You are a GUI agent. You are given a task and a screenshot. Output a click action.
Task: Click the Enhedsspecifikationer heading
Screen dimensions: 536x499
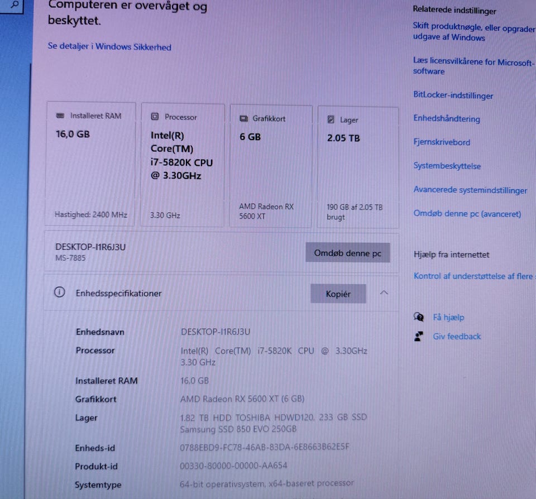tap(118, 293)
